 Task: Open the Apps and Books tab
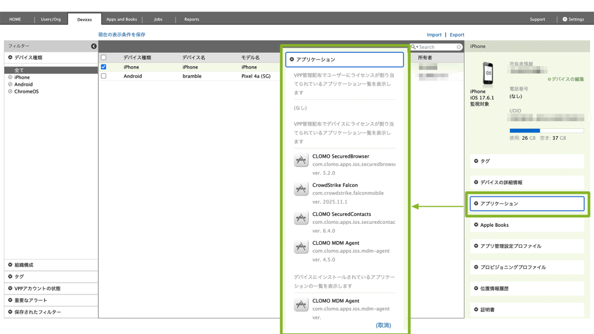122,19
